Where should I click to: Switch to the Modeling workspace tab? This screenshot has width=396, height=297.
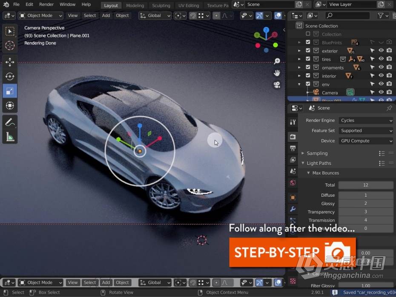[135, 6]
